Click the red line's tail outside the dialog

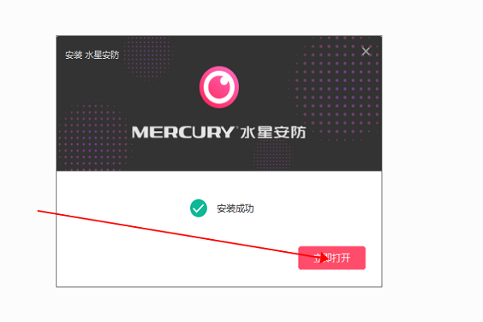pos(39,211)
